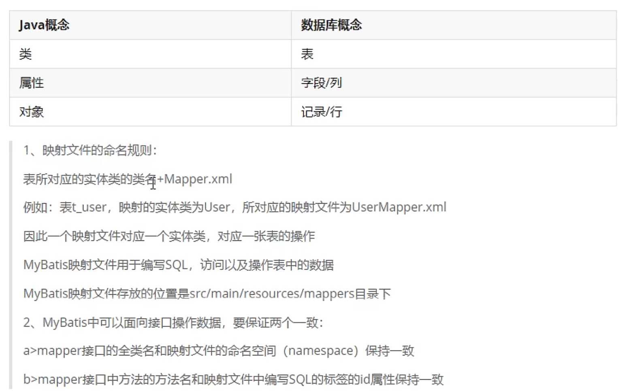Click the line '1、映射文件的命名规则：'
Viewport: 618px width, 391px height.
click(90, 151)
